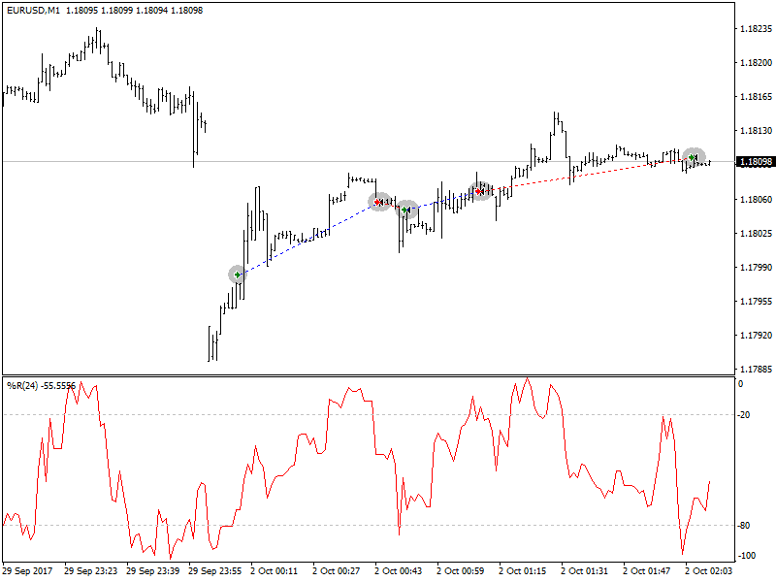Click the red marker ending the blue dashed line
The height and width of the screenshot is (582, 776).
(x=378, y=202)
